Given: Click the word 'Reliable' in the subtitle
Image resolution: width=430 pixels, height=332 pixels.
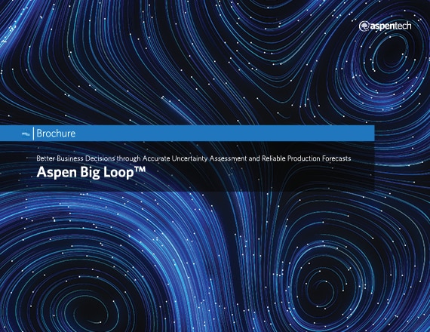Looking at the screenshot, I should (274, 158).
